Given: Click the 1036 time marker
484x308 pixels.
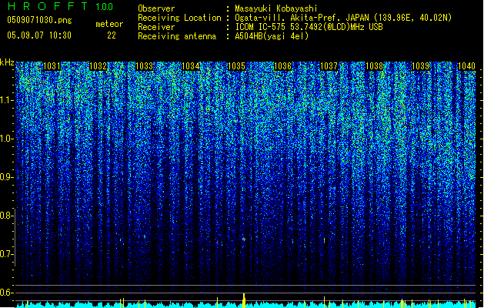Looking at the screenshot, I should 282,66.
